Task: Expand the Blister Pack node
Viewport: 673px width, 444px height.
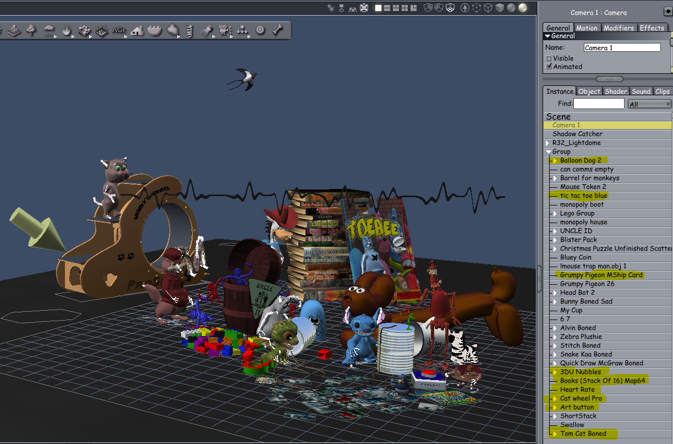Action: 556,240
